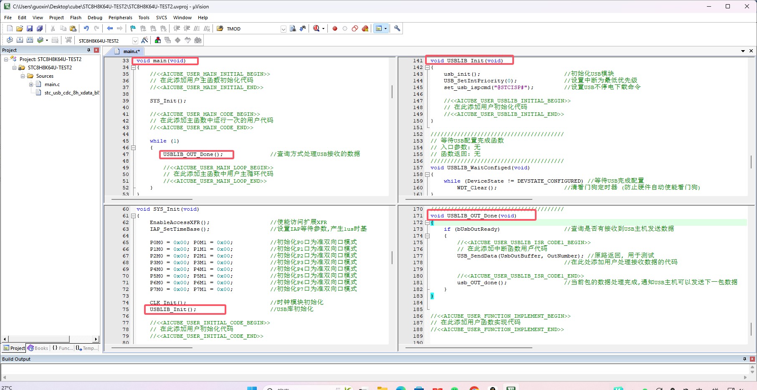Collapse the Sources group in project tree
This screenshot has width=757, height=390.
click(x=23, y=76)
